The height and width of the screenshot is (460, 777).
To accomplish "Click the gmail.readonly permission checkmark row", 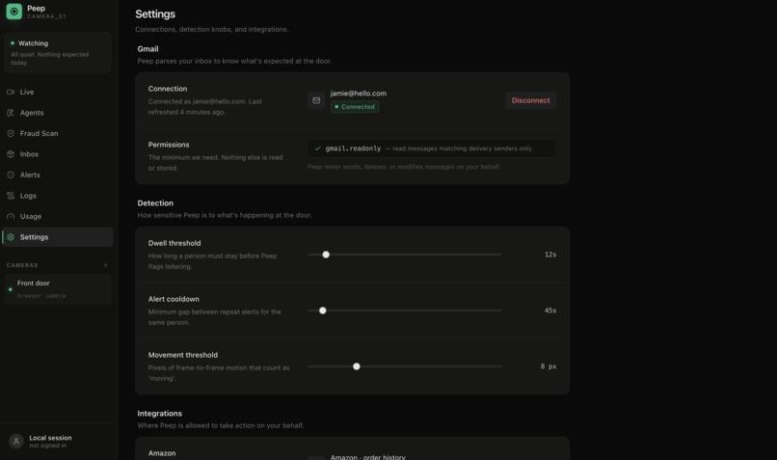I will pyautogui.click(x=432, y=149).
